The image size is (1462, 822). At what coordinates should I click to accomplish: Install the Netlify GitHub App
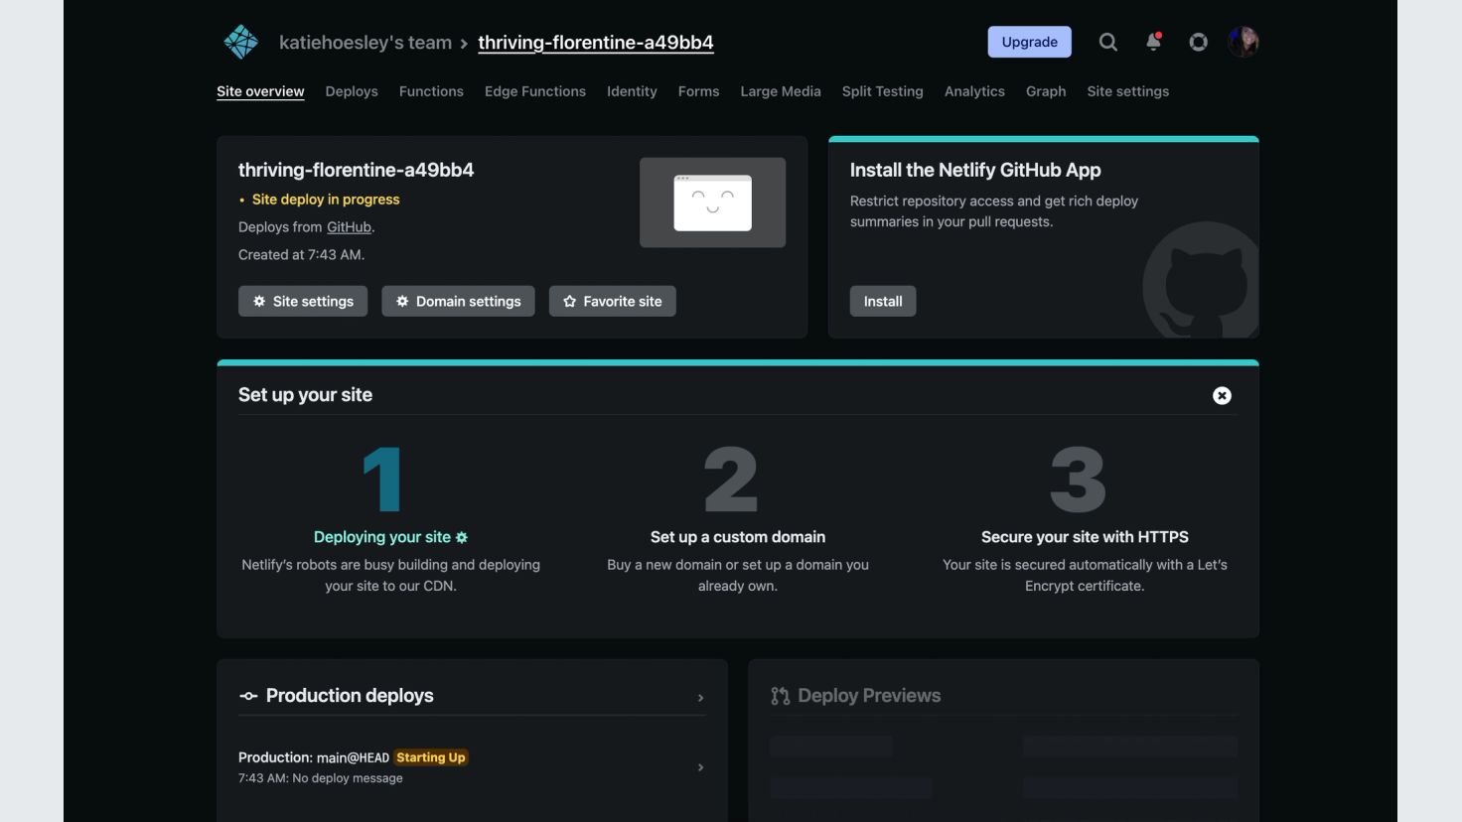(882, 301)
